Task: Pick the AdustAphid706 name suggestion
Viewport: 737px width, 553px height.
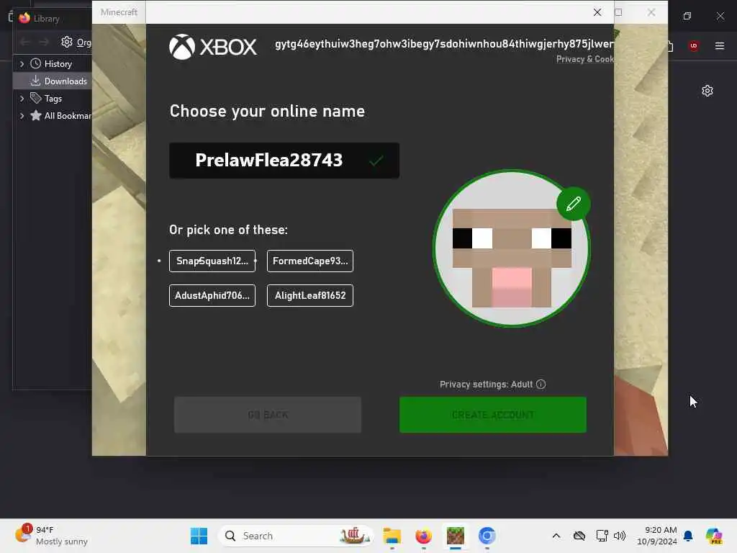Action: (212, 295)
